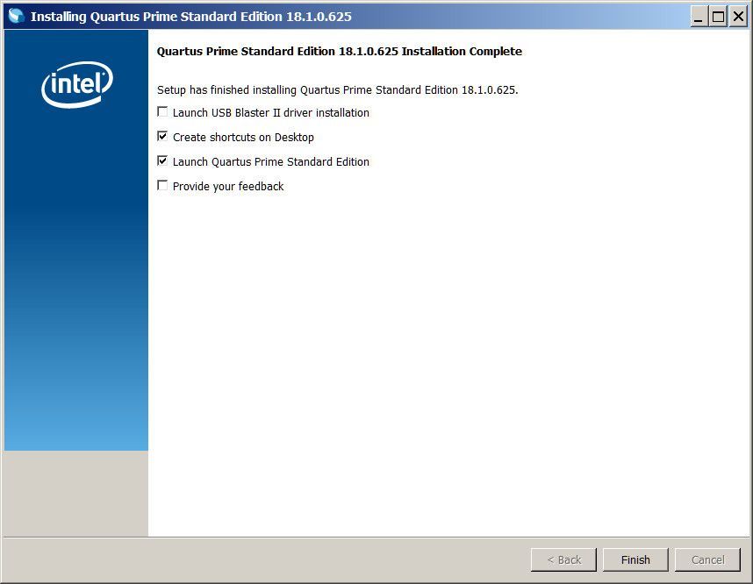Maximize the installer window
753x584 pixels.
point(719,17)
